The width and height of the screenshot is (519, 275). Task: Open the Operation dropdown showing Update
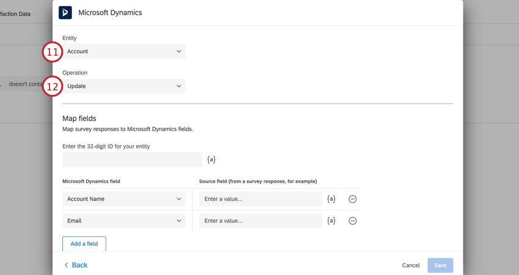[124, 86]
